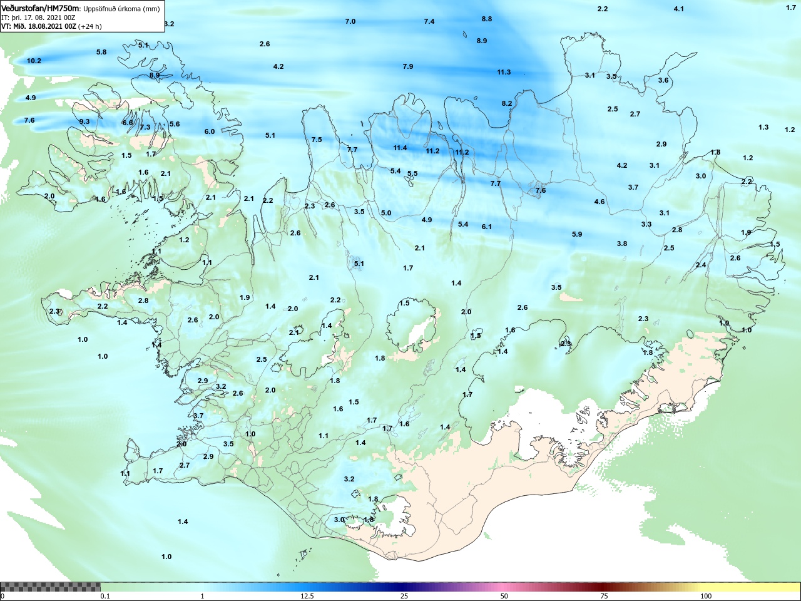This screenshot has width=801, height=601.
Task: Pick the 7.4 value on the map
Action: click(x=429, y=21)
